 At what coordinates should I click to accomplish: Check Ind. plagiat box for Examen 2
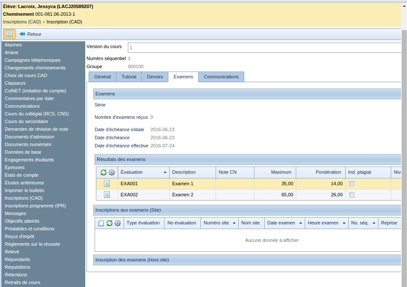(352, 195)
